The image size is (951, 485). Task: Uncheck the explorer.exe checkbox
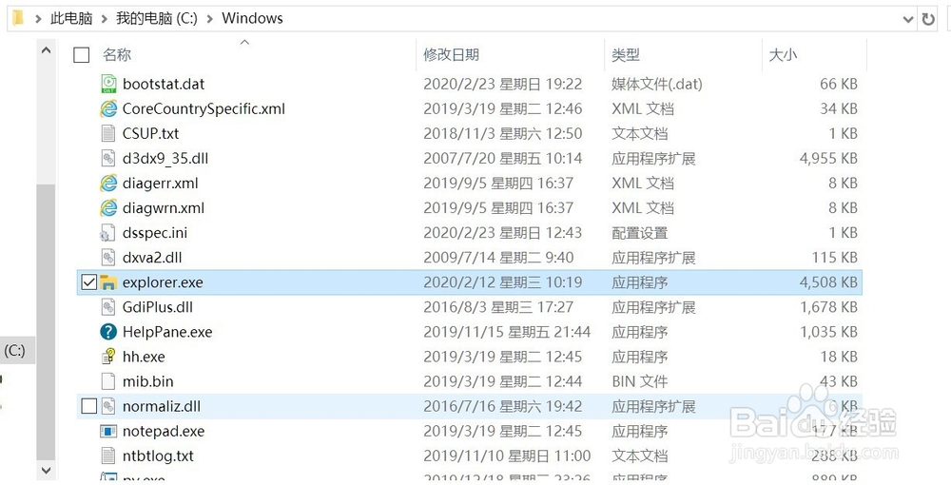coord(88,282)
